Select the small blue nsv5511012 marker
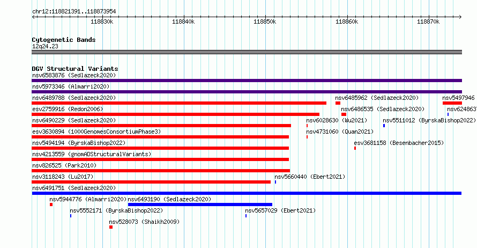 (x=384, y=126)
